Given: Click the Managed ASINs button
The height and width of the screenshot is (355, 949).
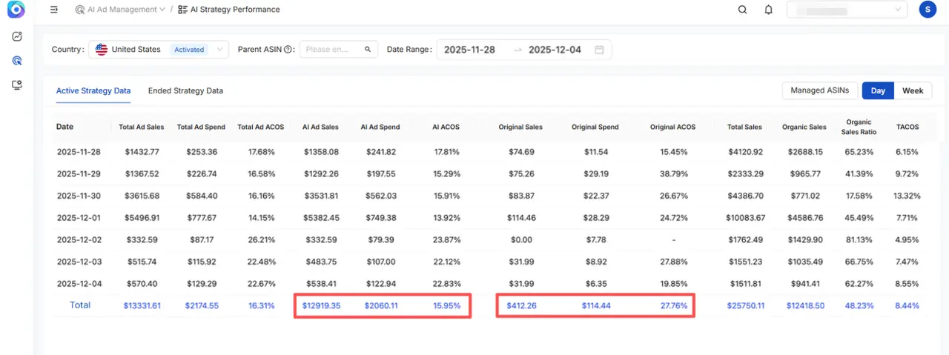Looking at the screenshot, I should pos(819,90).
